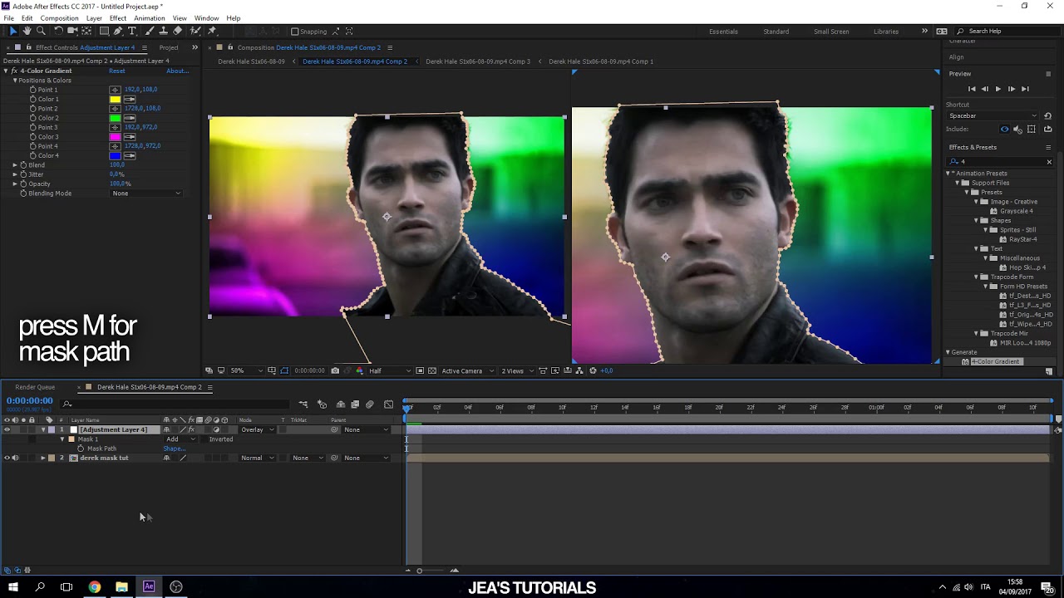Open the Animation menu
The height and width of the screenshot is (598, 1064).
point(150,18)
